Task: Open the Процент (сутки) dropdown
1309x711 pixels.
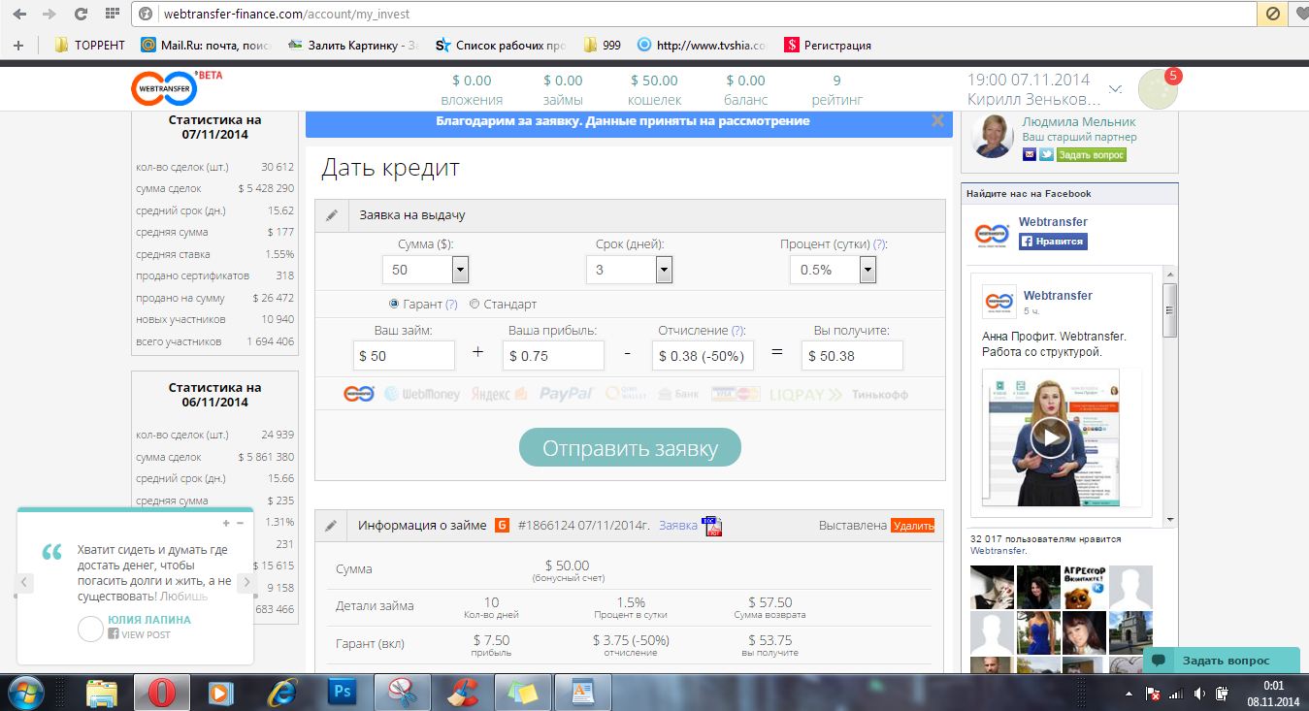Action: 834,270
